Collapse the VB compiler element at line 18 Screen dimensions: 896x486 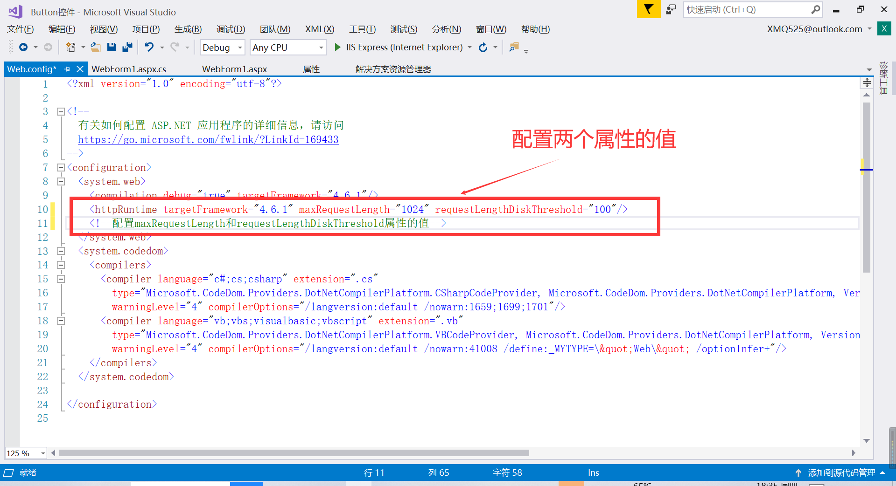[x=61, y=321]
